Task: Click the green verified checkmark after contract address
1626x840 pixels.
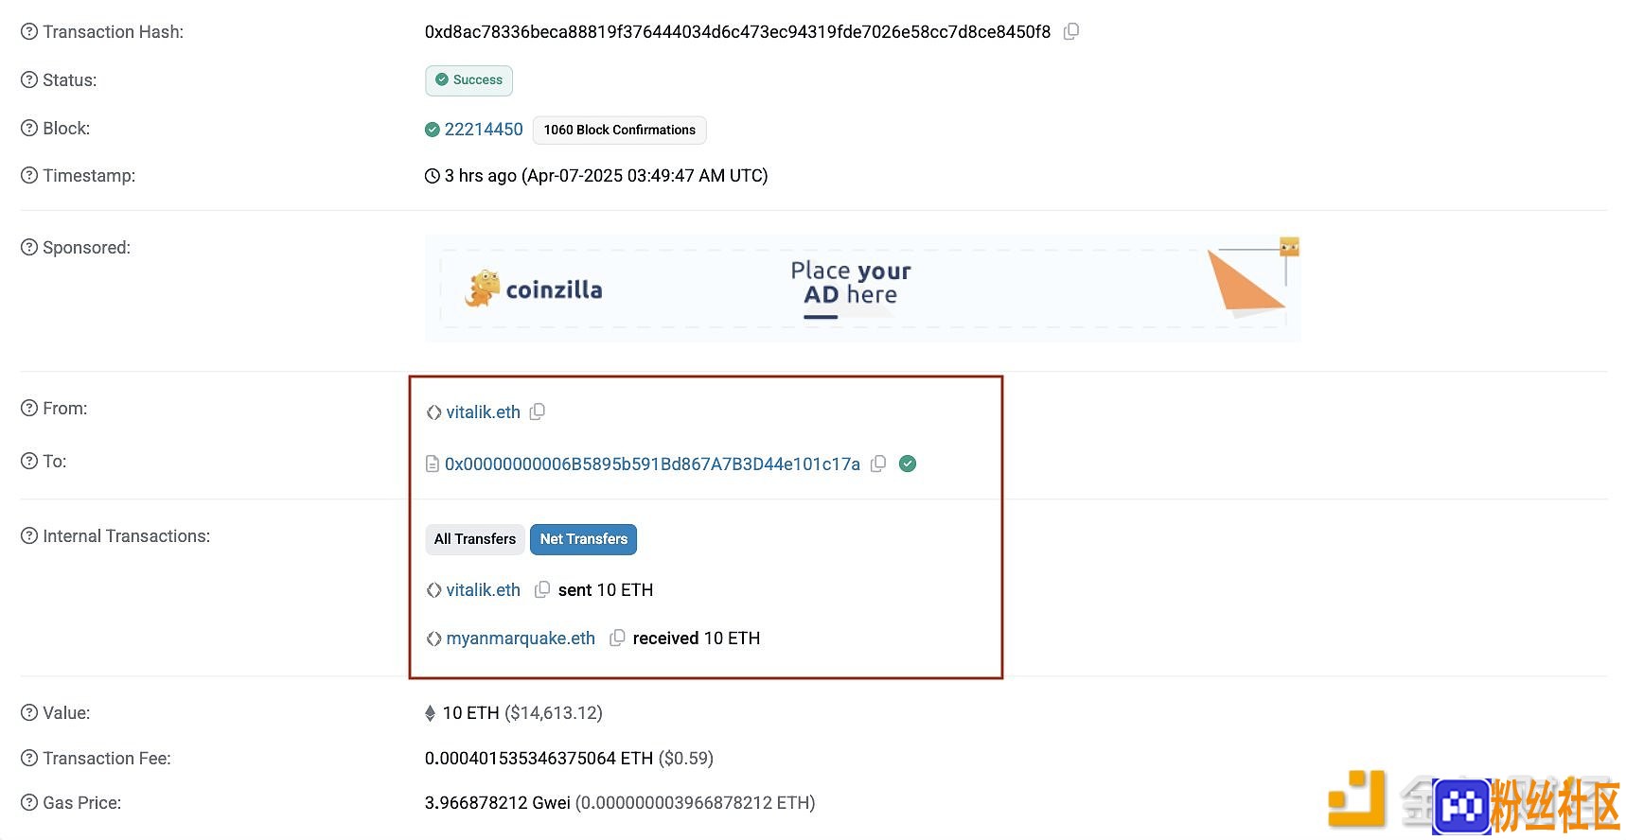Action: [908, 464]
